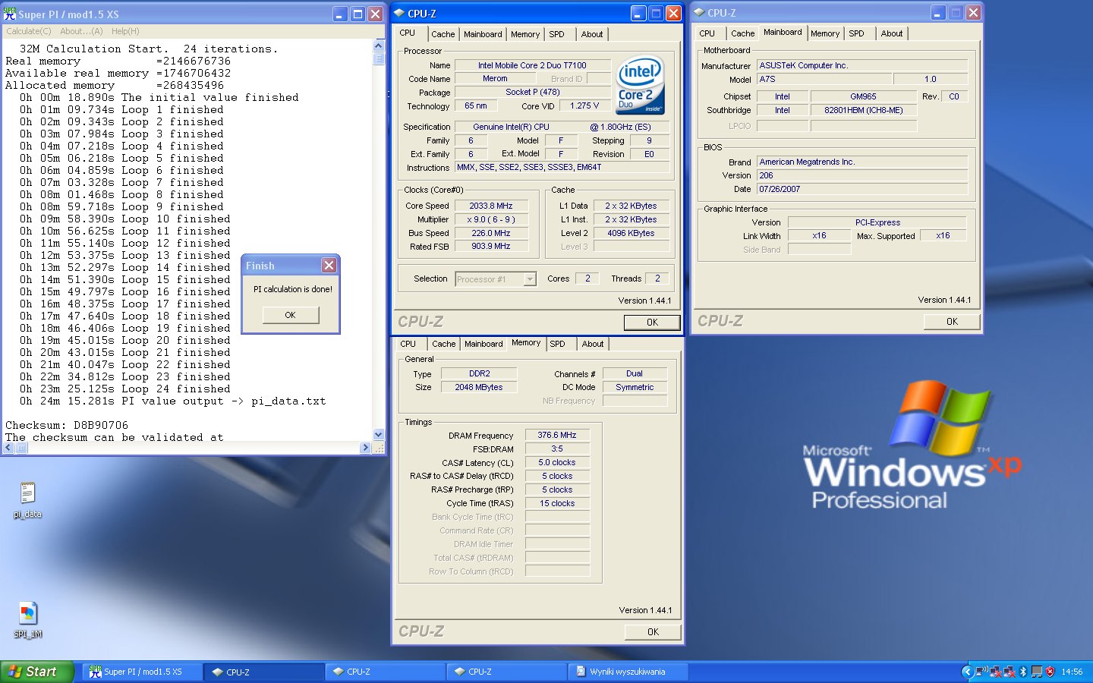
Task: Open the About...(A) menu in Super PI
Action: point(81,31)
